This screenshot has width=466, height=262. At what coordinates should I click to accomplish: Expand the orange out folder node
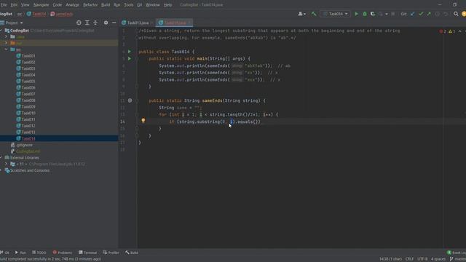[6, 43]
